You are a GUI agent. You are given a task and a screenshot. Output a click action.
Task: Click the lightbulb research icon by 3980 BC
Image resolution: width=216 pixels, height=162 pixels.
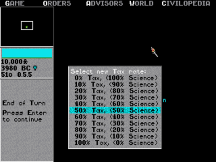(35, 68)
